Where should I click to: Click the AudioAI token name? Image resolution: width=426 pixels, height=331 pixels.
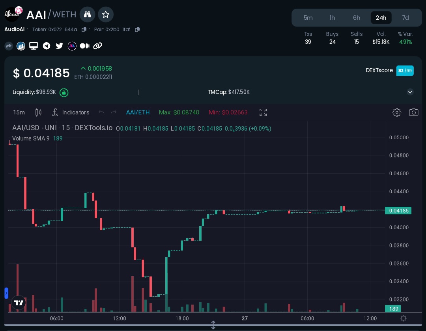point(15,29)
